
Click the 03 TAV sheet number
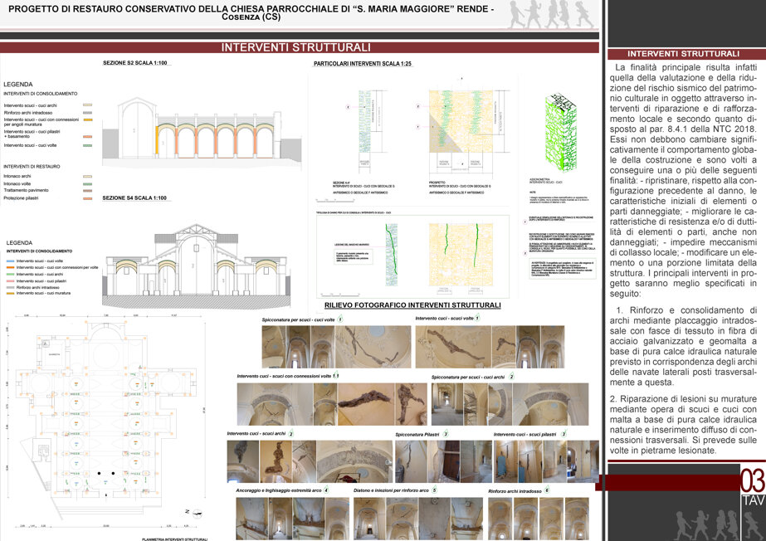pyautogui.click(x=753, y=487)
